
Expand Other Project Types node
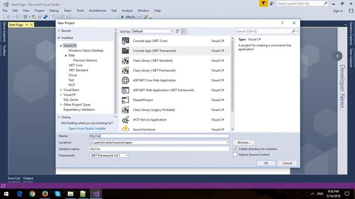60,104
